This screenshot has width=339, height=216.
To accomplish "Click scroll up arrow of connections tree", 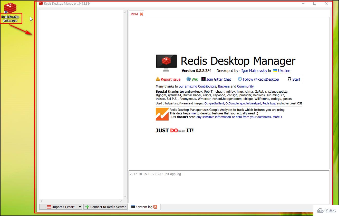I will click(x=125, y=12).
